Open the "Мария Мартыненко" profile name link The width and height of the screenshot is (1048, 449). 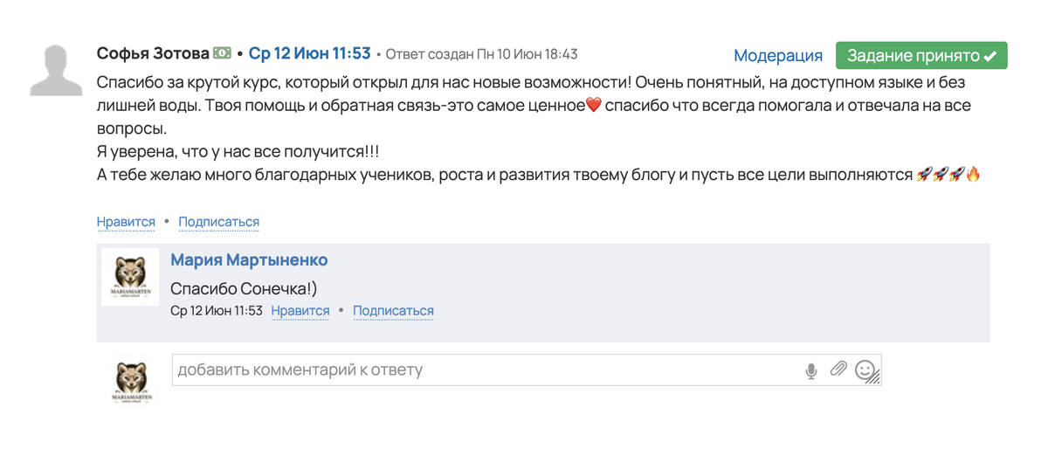(249, 260)
